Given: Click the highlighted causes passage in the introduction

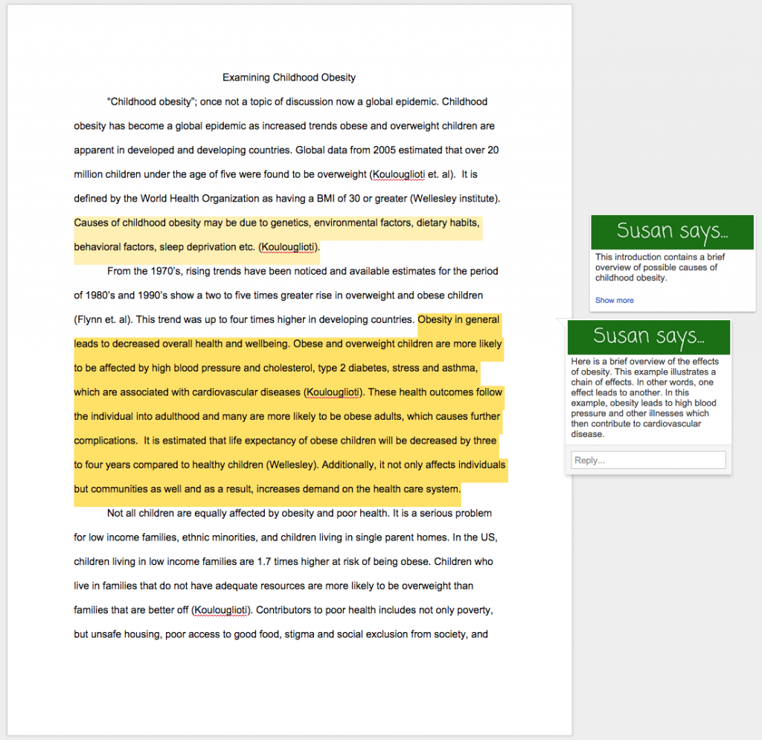Looking at the screenshot, I should click(x=275, y=235).
